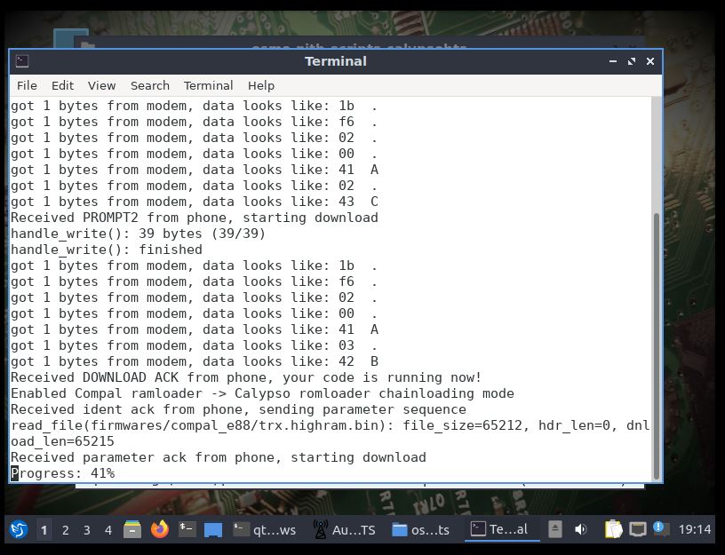Open the Lubuntu start menu
This screenshot has width=725, height=555.
(19, 529)
